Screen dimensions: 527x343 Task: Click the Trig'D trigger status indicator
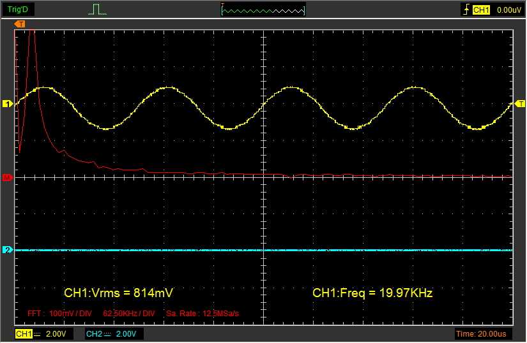pyautogui.click(x=18, y=10)
